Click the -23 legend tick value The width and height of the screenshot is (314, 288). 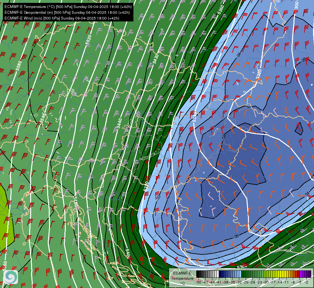[259, 283]
